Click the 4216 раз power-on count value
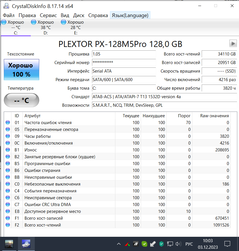Image resolution: width=239 pixels, height=251 pixels. pyautogui.click(x=219, y=80)
